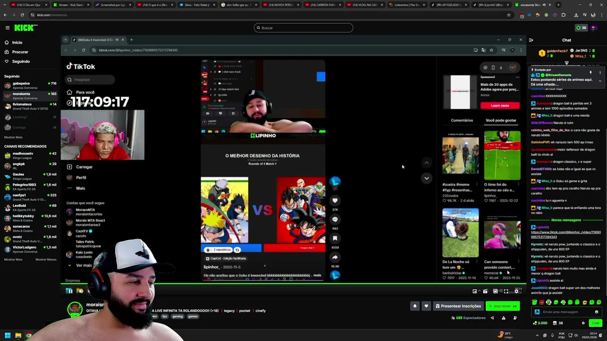Open the gabepeixe followed channel
The width and height of the screenshot is (607, 341).
pyautogui.click(x=30, y=85)
